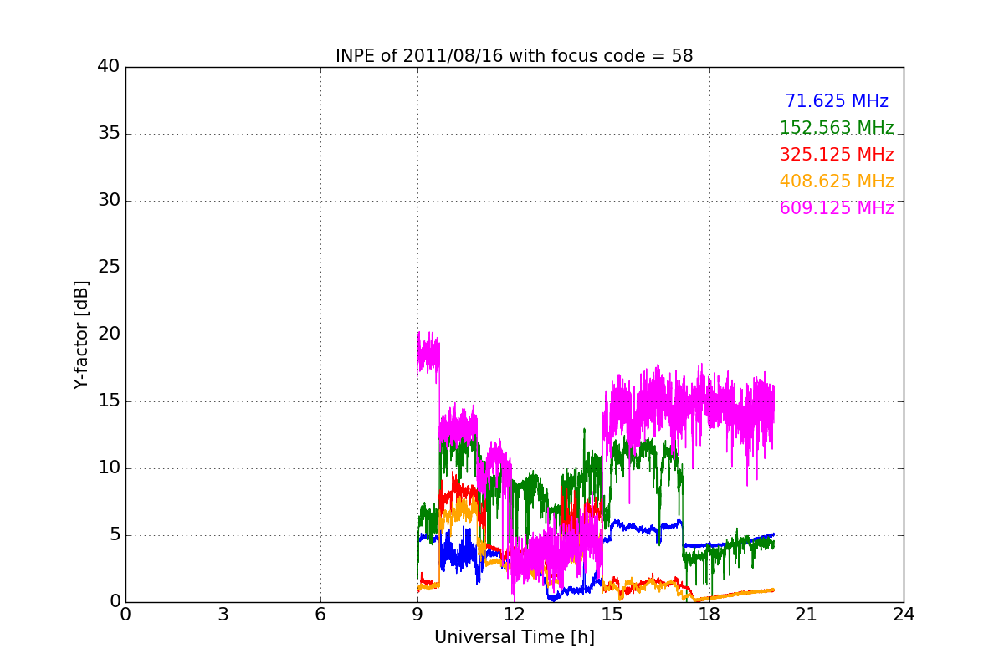Click the Universal Time [h] axis label

pos(514,637)
